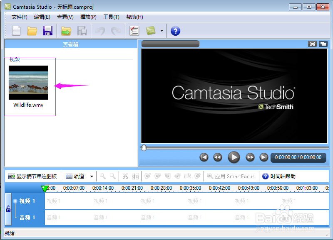Expand the dropdown arrow beside Camtasia icon
Screen dimensions: 333x240
(x=162, y=31)
